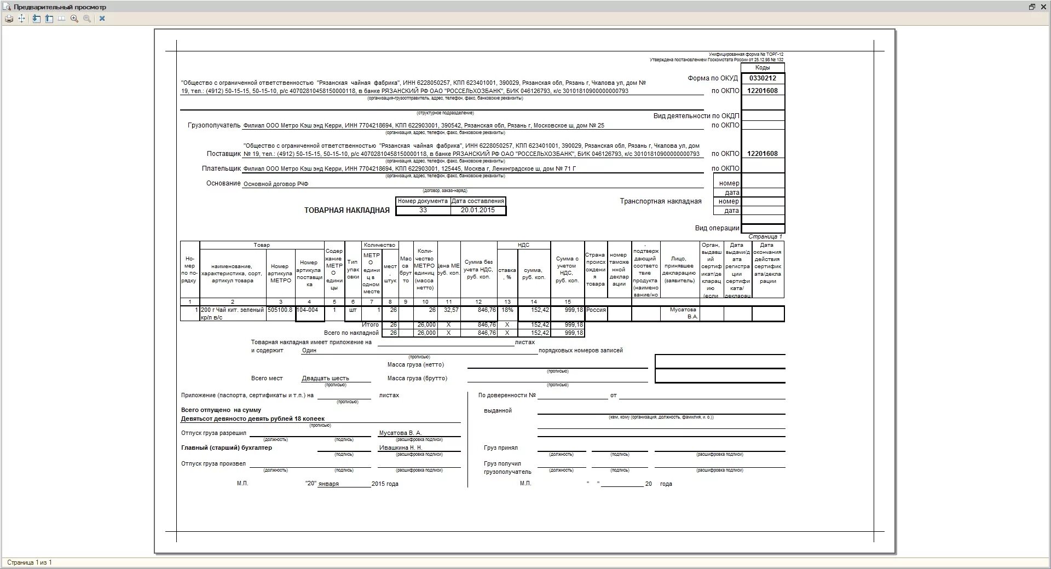
Task: Click the Груз принял label
Action: [x=500, y=448]
